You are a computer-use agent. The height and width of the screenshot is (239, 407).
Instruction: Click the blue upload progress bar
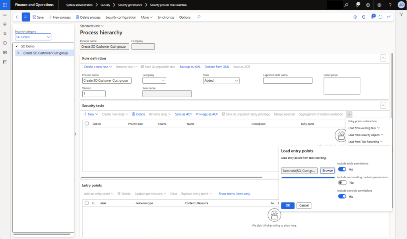pos(308,178)
